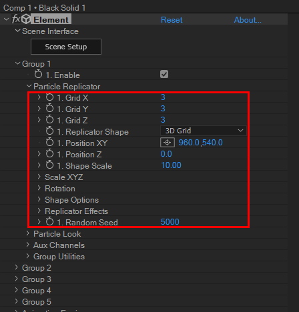Expand the 1. Random Seed property
299x312 pixels.
click(39, 222)
